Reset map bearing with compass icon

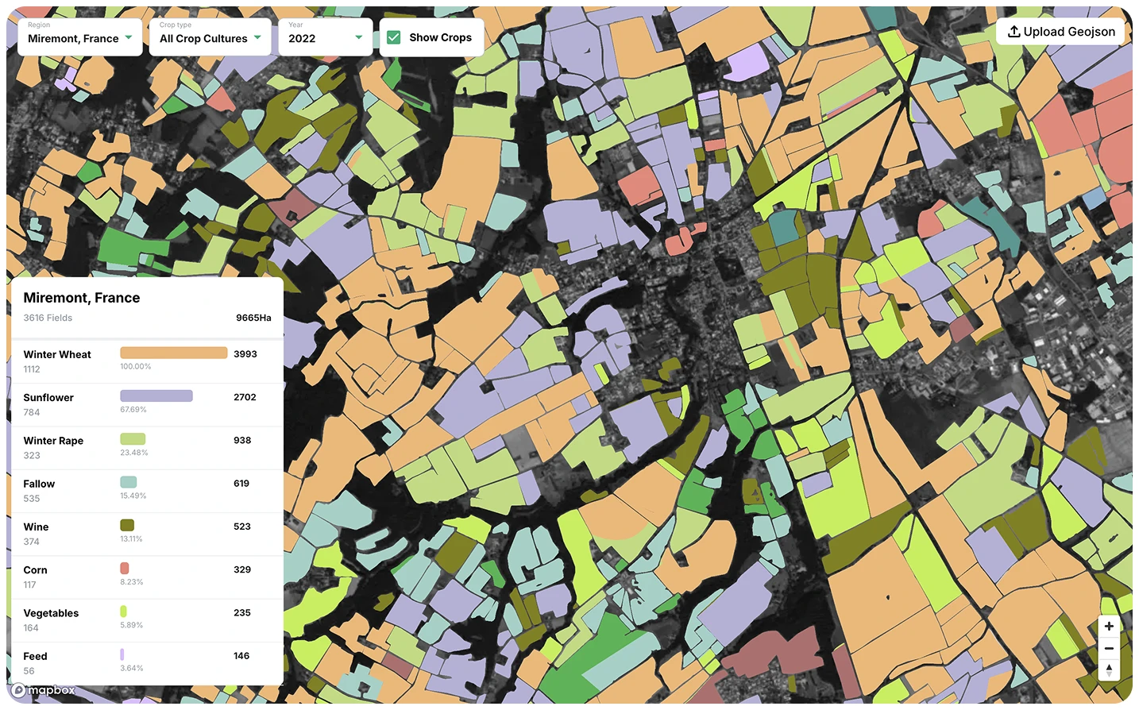(x=1109, y=670)
